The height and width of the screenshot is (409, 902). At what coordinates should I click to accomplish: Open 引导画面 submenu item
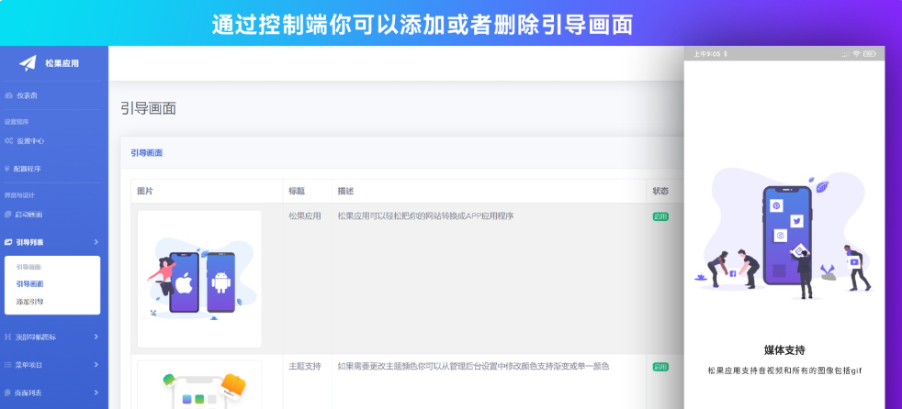[x=29, y=284]
